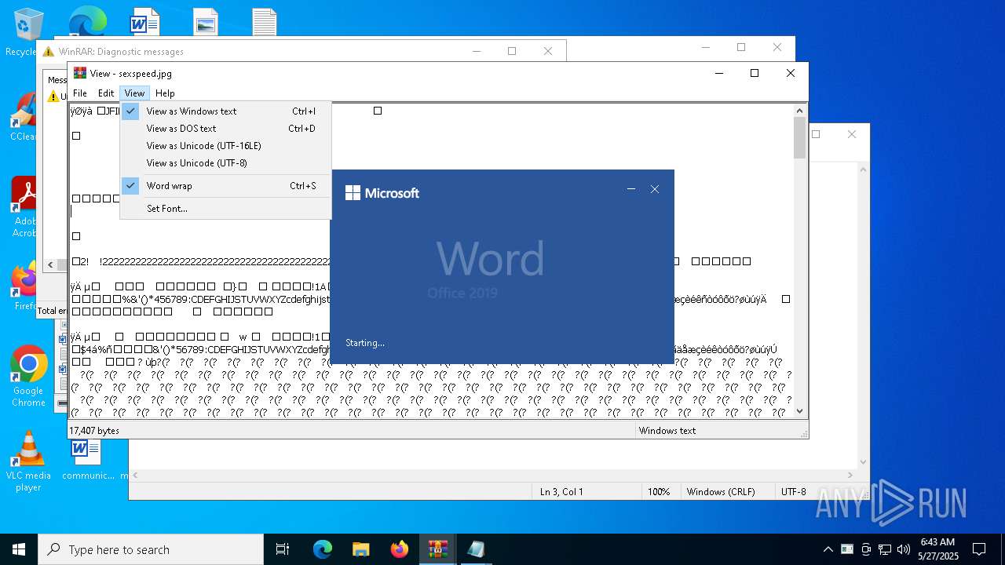Click 17,407 bytes status text
This screenshot has width=1005, height=565.
coord(94,431)
